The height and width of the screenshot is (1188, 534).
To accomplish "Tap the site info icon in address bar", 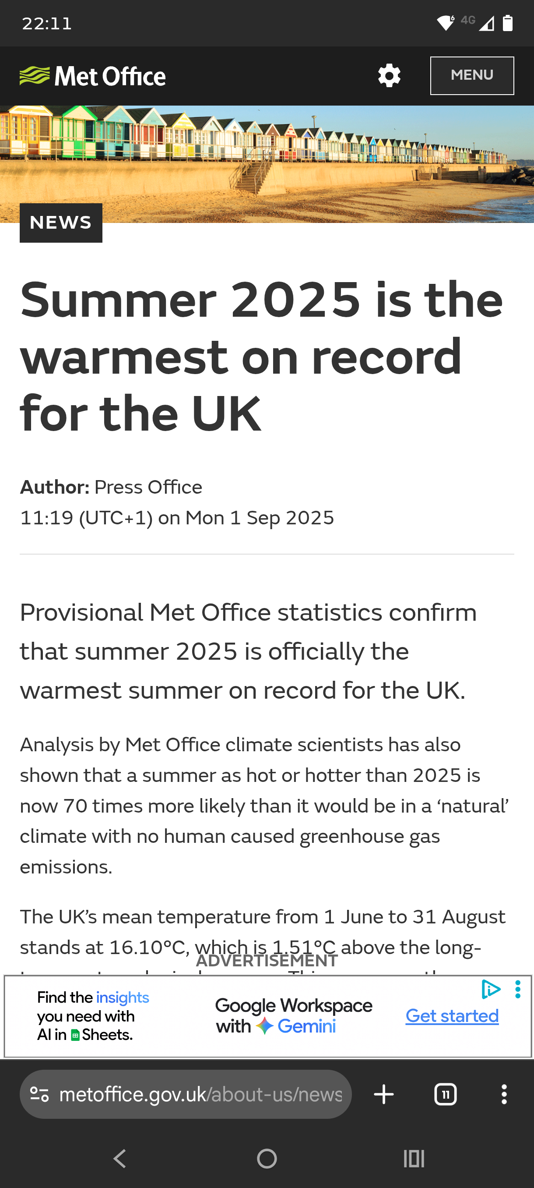I will pos(39,1094).
